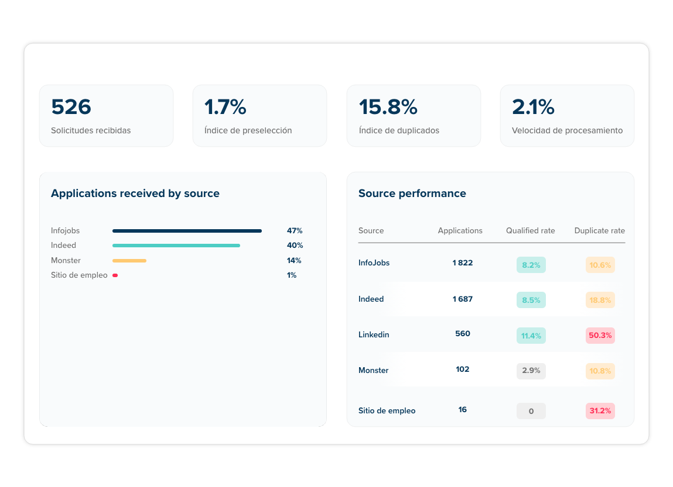Click the 10.8% duplicate rate badge

pyautogui.click(x=600, y=371)
